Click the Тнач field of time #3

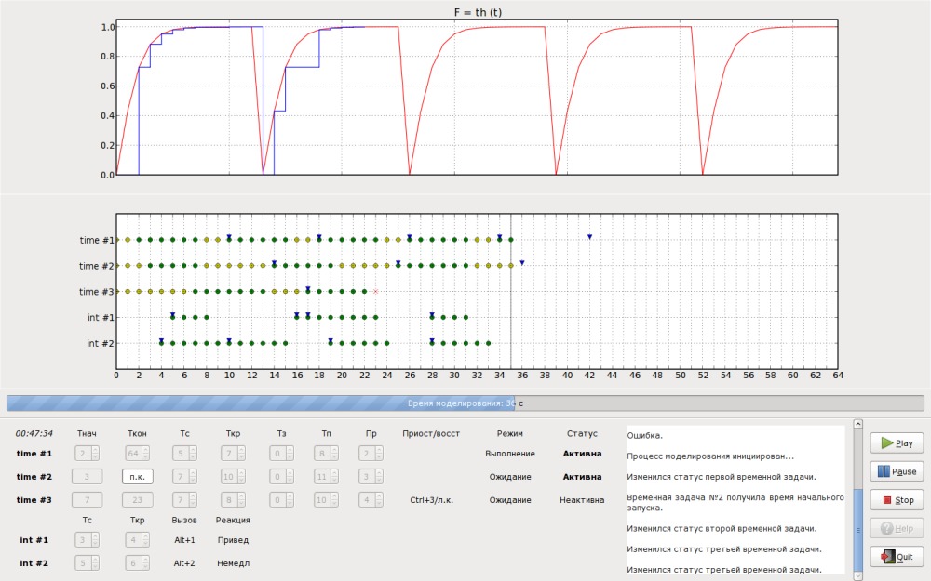click(x=87, y=500)
